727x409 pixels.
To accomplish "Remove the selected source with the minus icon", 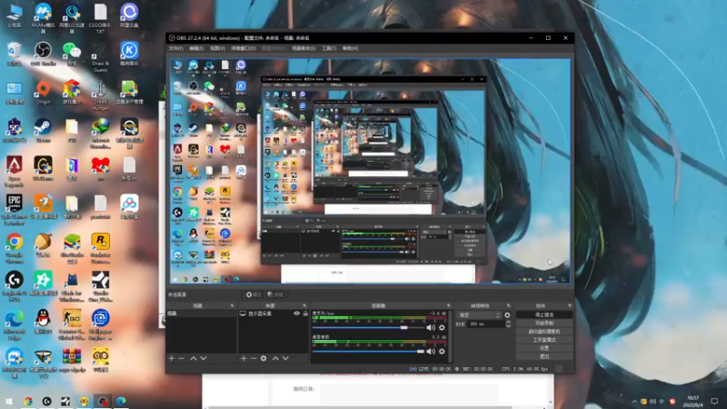I will (254, 358).
